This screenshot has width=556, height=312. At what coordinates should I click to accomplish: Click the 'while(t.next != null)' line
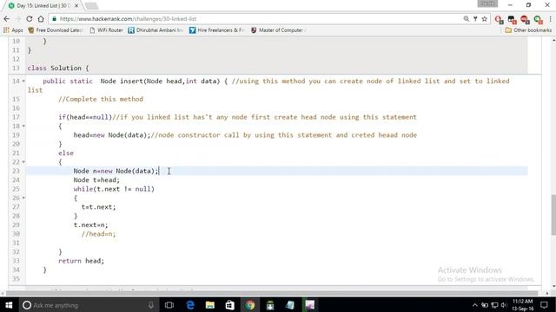pos(114,189)
